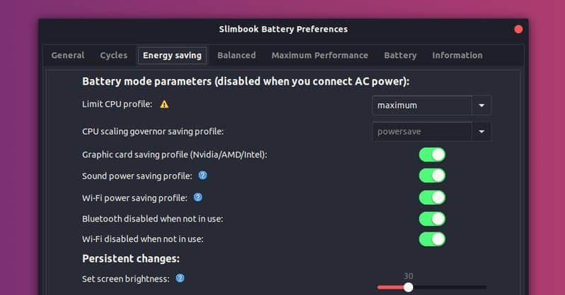
Task: Switch to the Information tab
Action: [x=457, y=55]
